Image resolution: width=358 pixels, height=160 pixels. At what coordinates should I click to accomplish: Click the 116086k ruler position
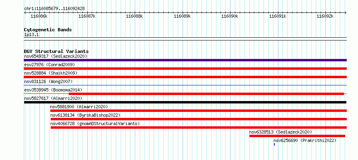(x=39, y=16)
